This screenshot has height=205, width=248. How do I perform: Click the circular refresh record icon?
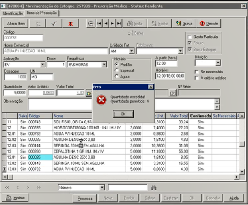pos(91,24)
